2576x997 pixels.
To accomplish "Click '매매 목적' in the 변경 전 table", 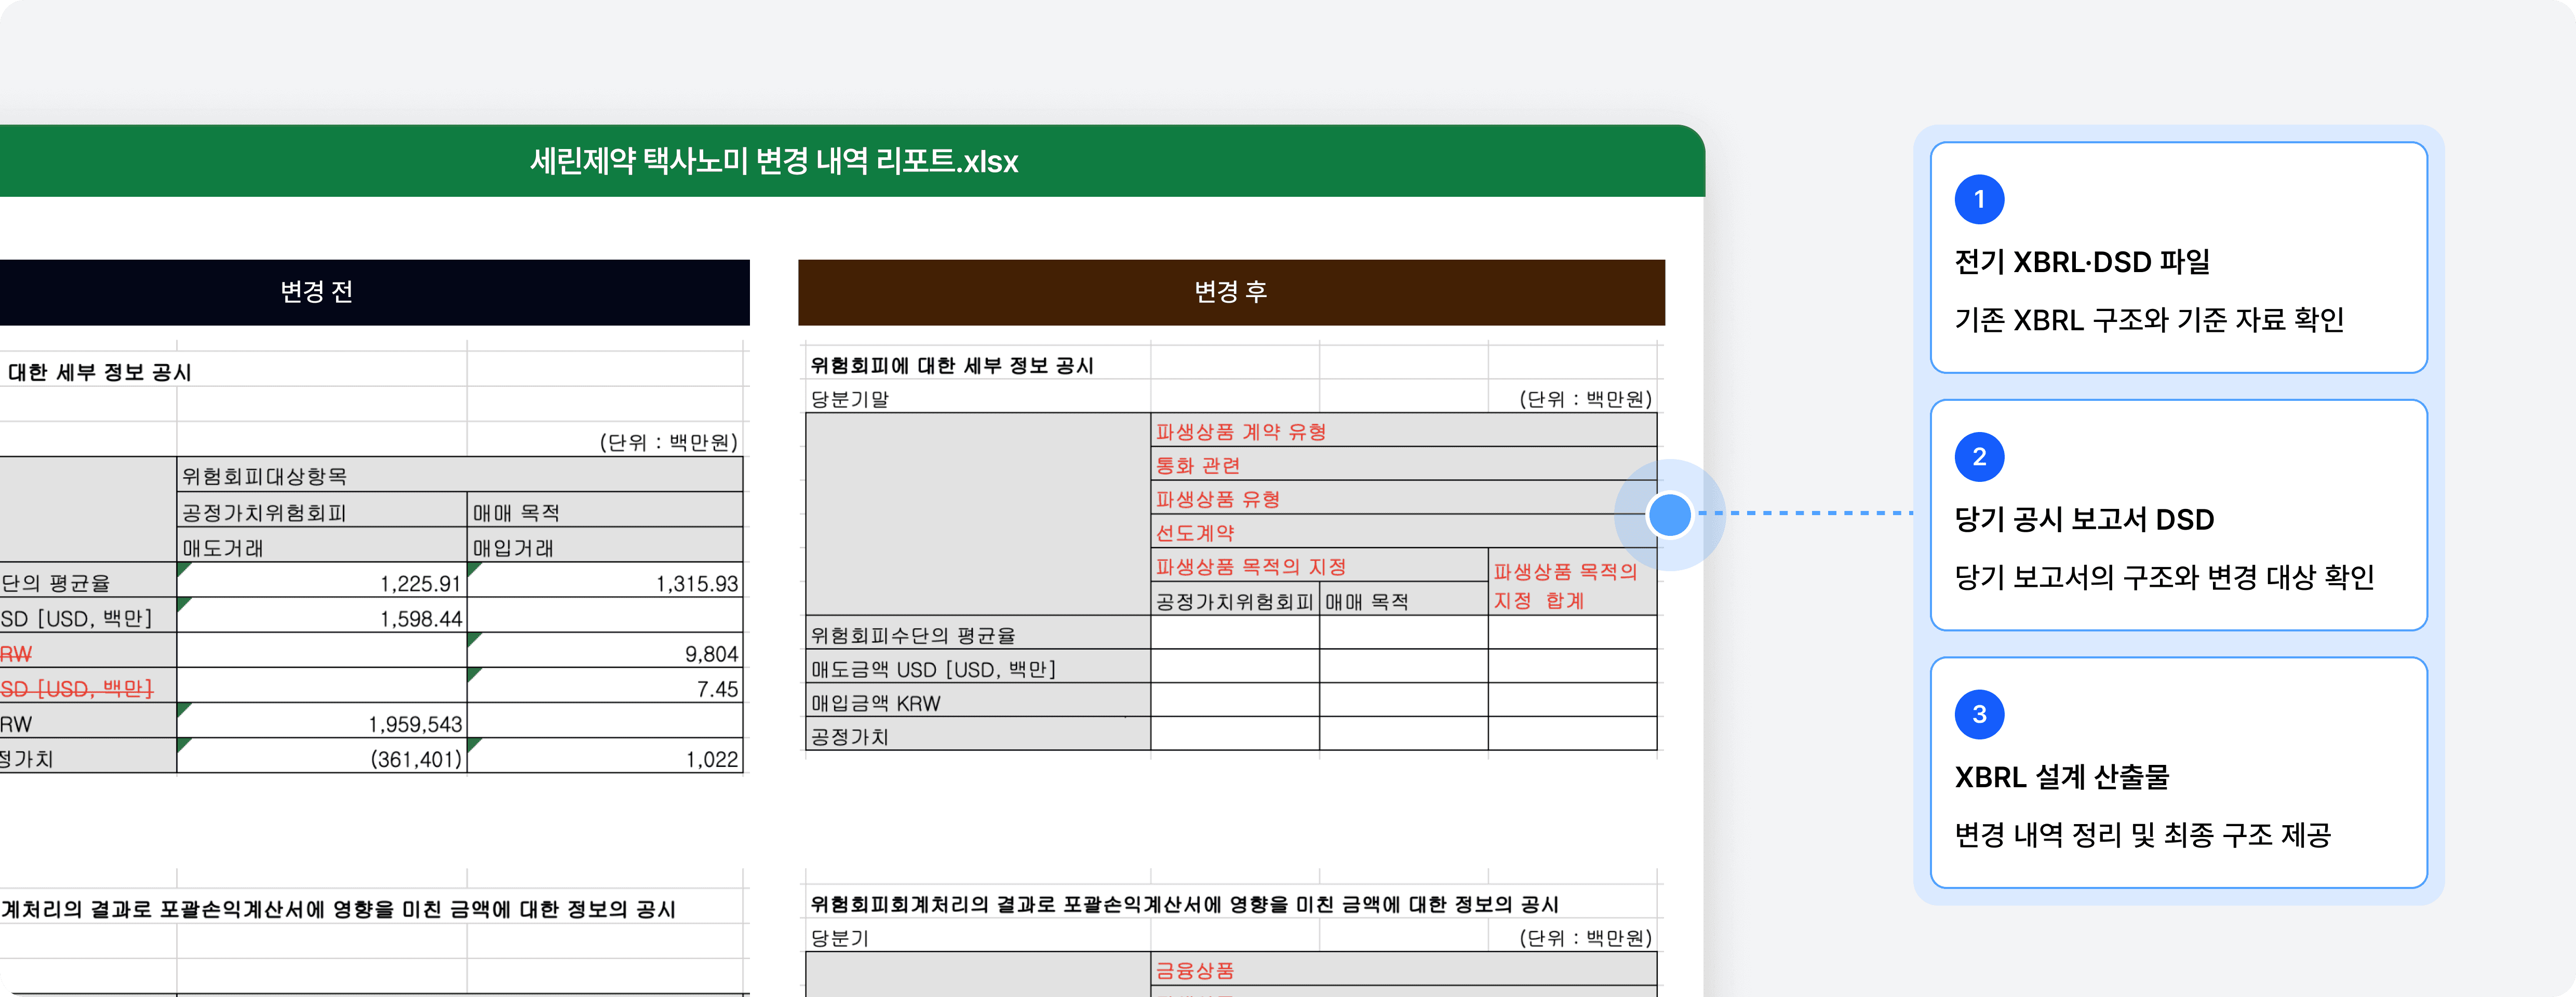I will tap(605, 510).
